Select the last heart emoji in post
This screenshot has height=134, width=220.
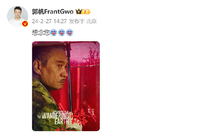click(70, 33)
